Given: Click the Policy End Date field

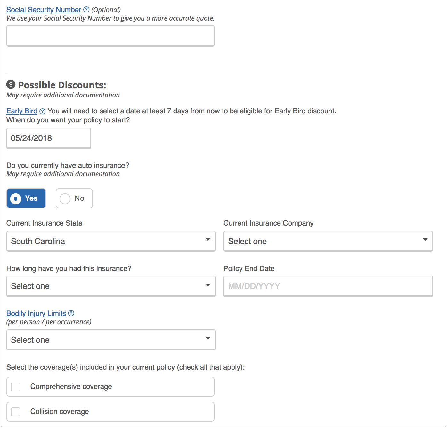Looking at the screenshot, I should [x=328, y=286].
